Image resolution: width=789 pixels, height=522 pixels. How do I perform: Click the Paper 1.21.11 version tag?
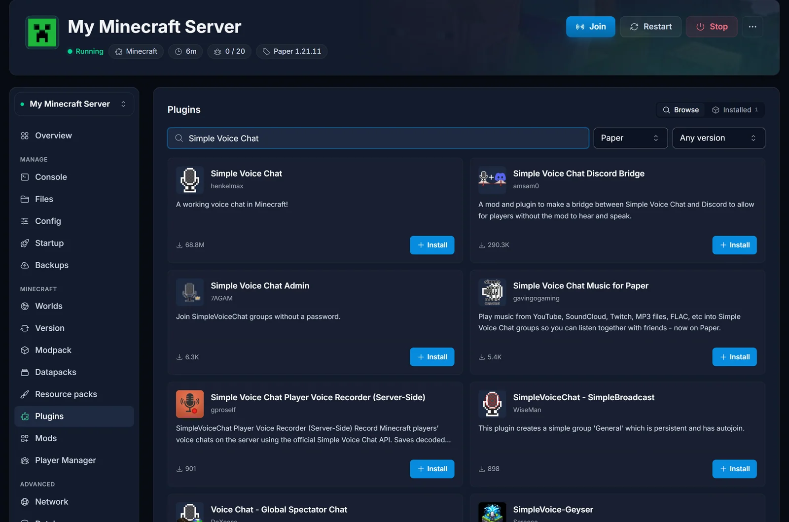291,51
